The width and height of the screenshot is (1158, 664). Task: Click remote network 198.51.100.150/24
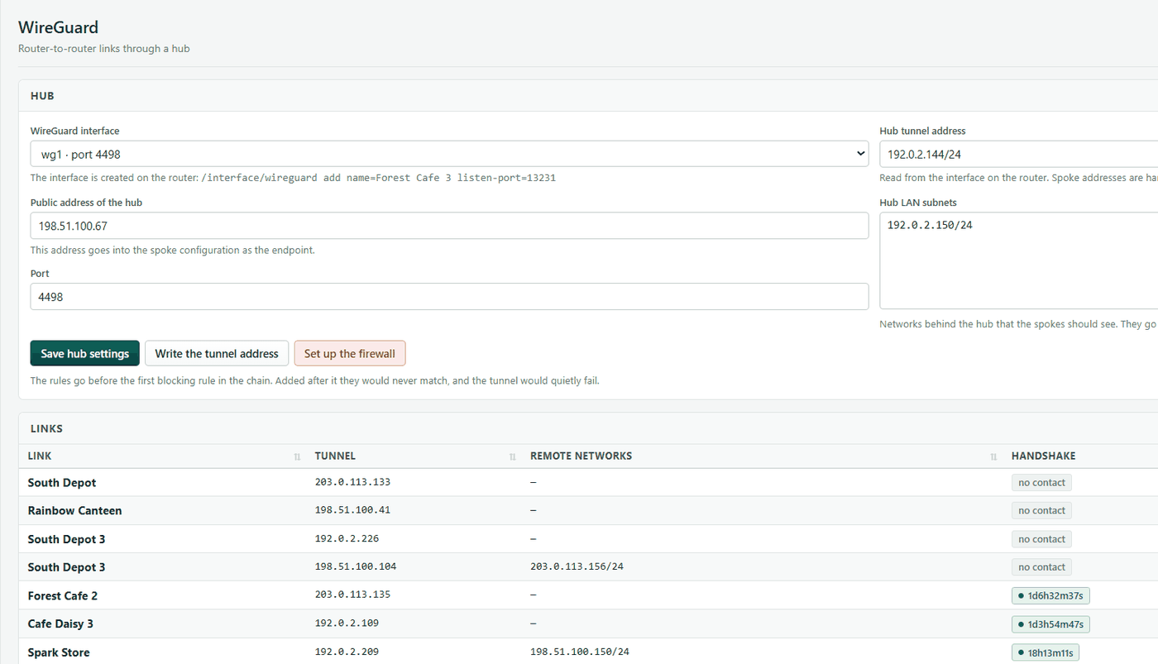(x=580, y=652)
